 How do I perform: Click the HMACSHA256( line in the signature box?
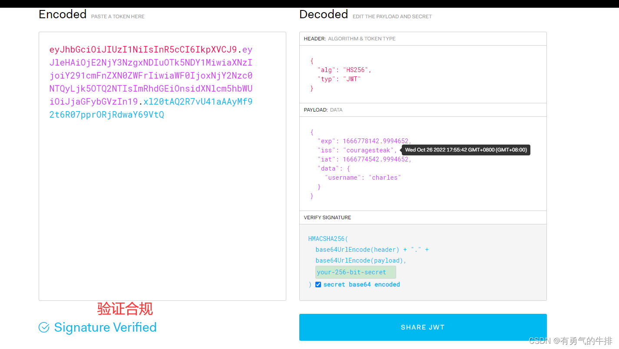coord(328,239)
